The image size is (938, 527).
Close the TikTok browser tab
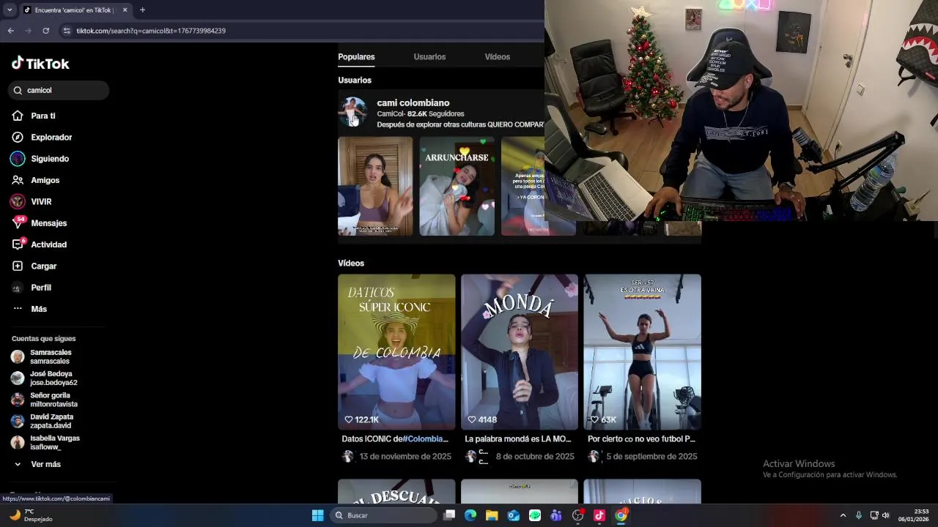click(x=125, y=10)
